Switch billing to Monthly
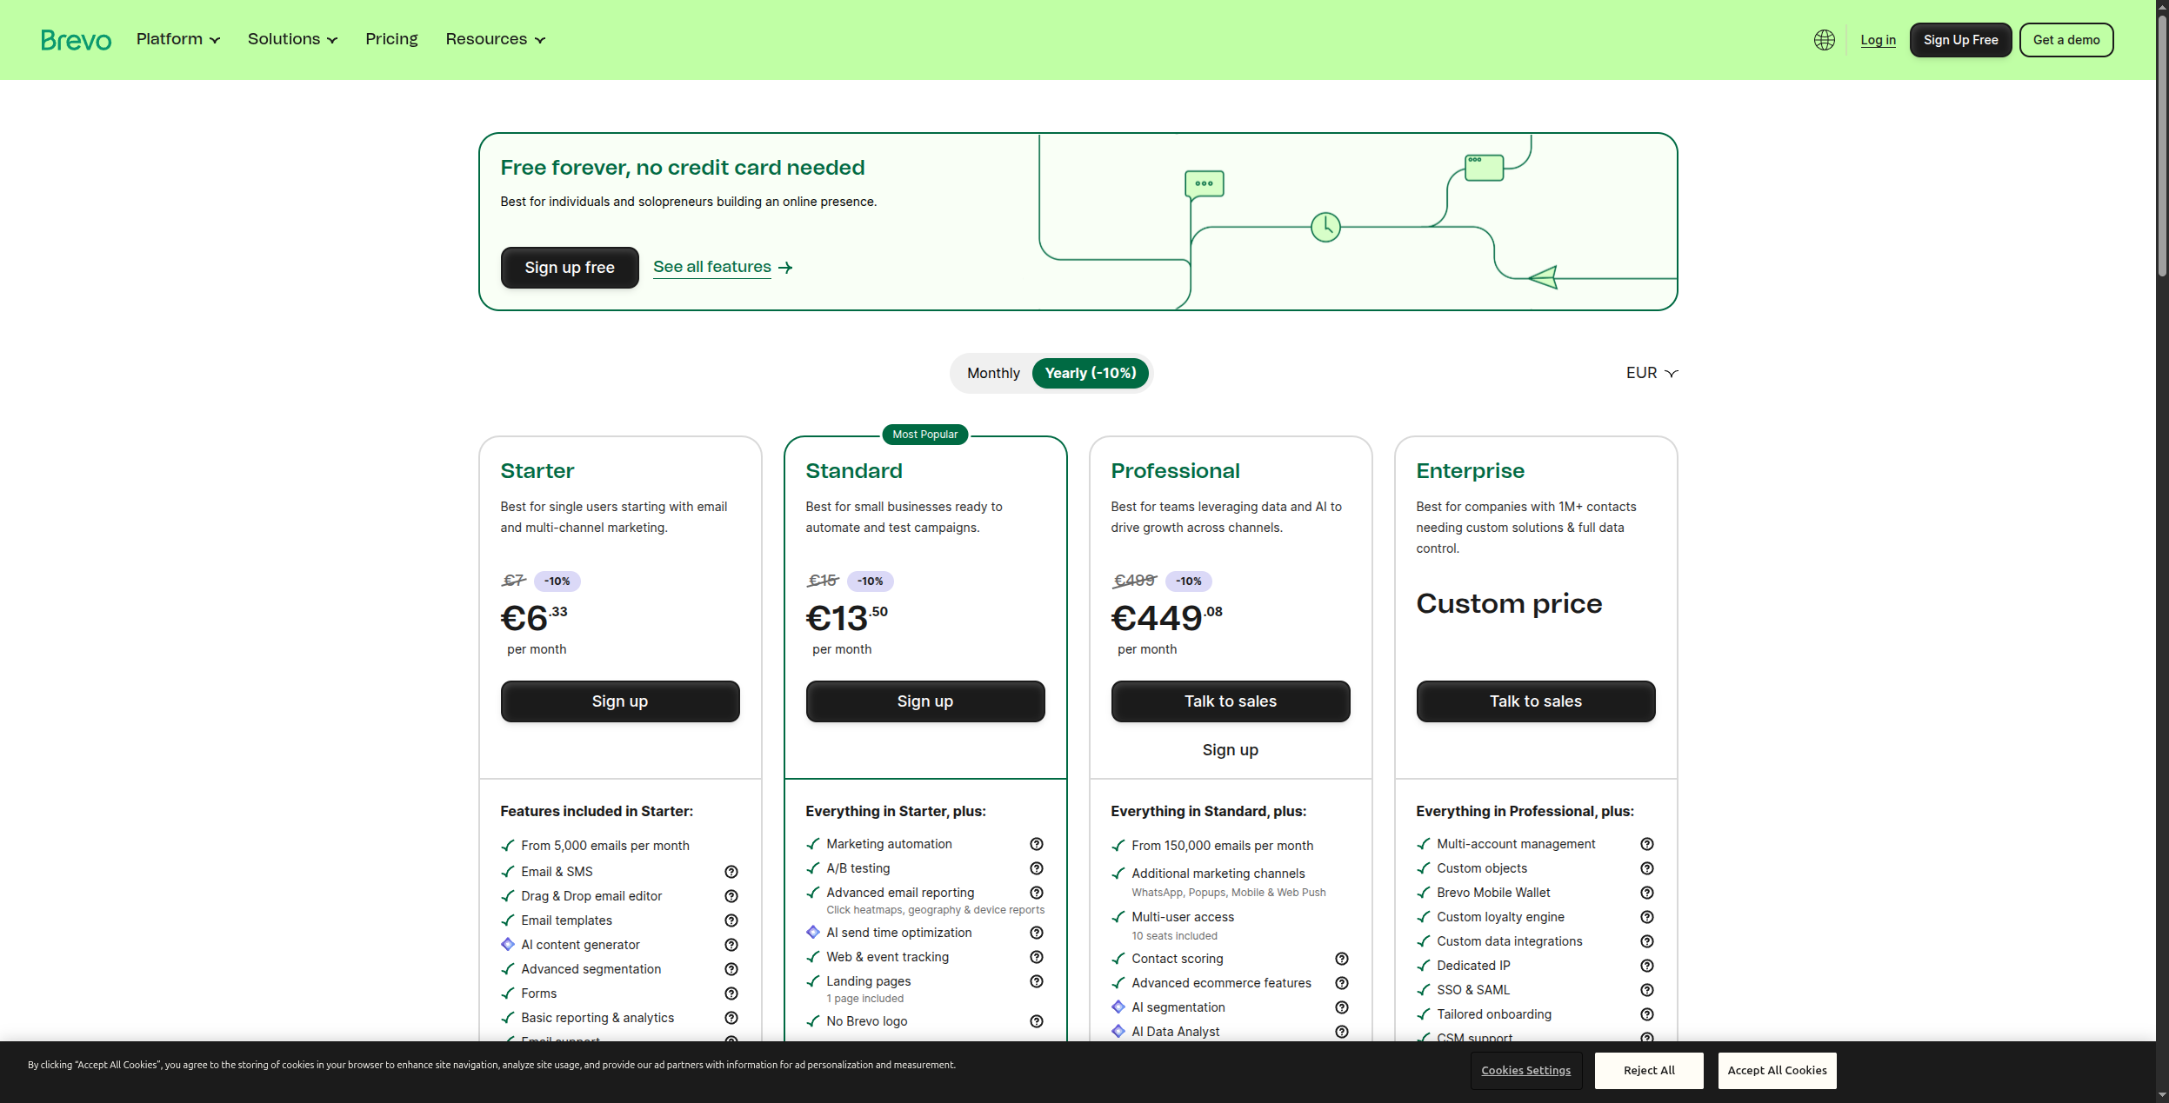 (993, 373)
